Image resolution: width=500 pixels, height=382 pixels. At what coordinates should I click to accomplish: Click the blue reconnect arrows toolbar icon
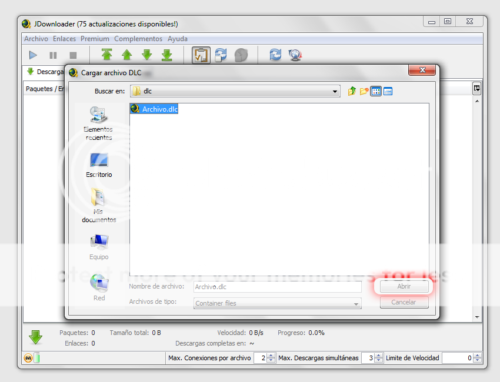pyautogui.click(x=275, y=55)
